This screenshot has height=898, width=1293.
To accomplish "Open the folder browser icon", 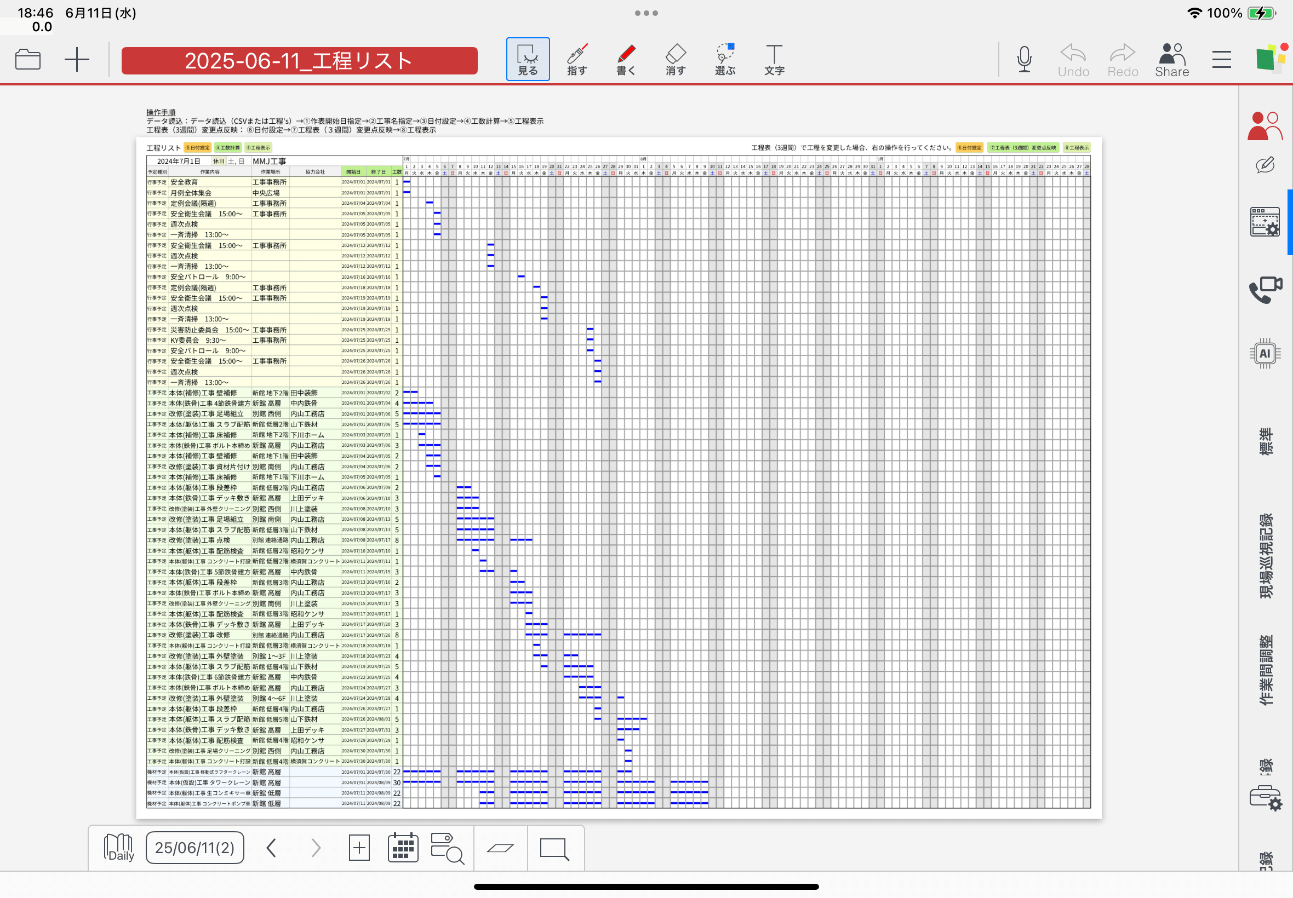I will pos(27,59).
